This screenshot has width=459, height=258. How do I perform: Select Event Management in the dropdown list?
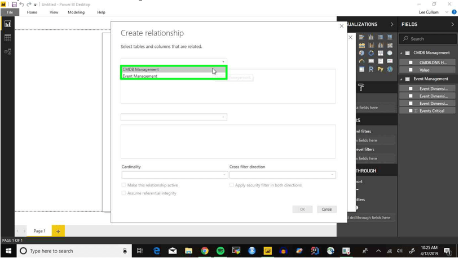click(174, 76)
